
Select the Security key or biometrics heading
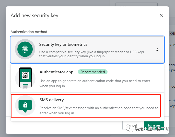point(63,44)
